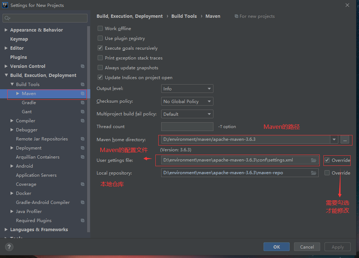Click the project-level icon beside Gant
This screenshot has height=258, width=359.
[83, 111]
